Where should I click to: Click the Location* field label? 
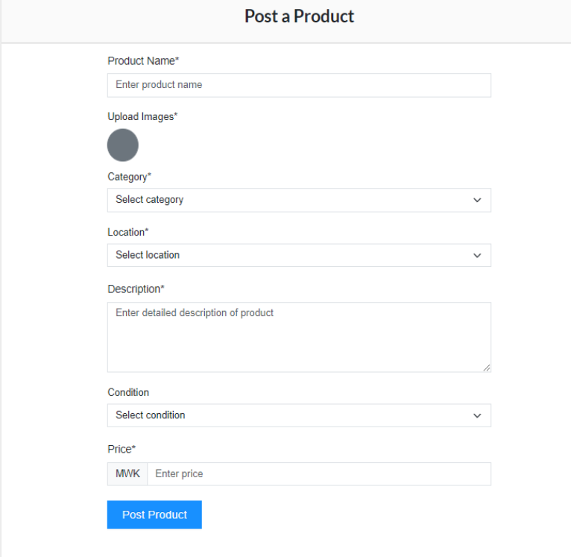click(127, 232)
